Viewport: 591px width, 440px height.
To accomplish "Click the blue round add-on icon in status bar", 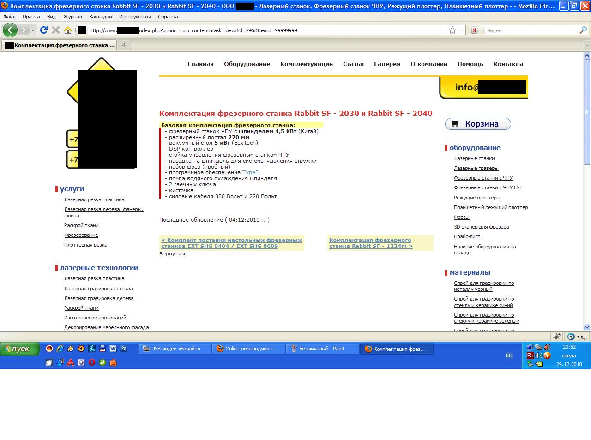I will (571, 337).
